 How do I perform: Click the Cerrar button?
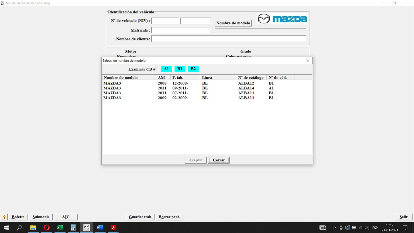click(x=219, y=160)
